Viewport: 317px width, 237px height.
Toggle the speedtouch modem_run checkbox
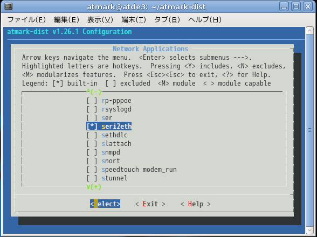click(x=92, y=169)
